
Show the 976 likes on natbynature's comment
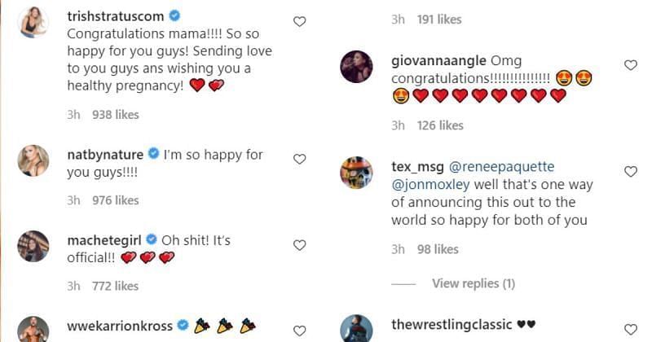[x=116, y=200]
